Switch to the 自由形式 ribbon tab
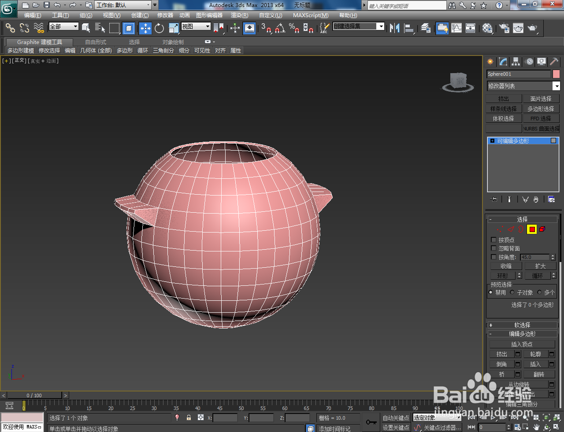 [96, 42]
